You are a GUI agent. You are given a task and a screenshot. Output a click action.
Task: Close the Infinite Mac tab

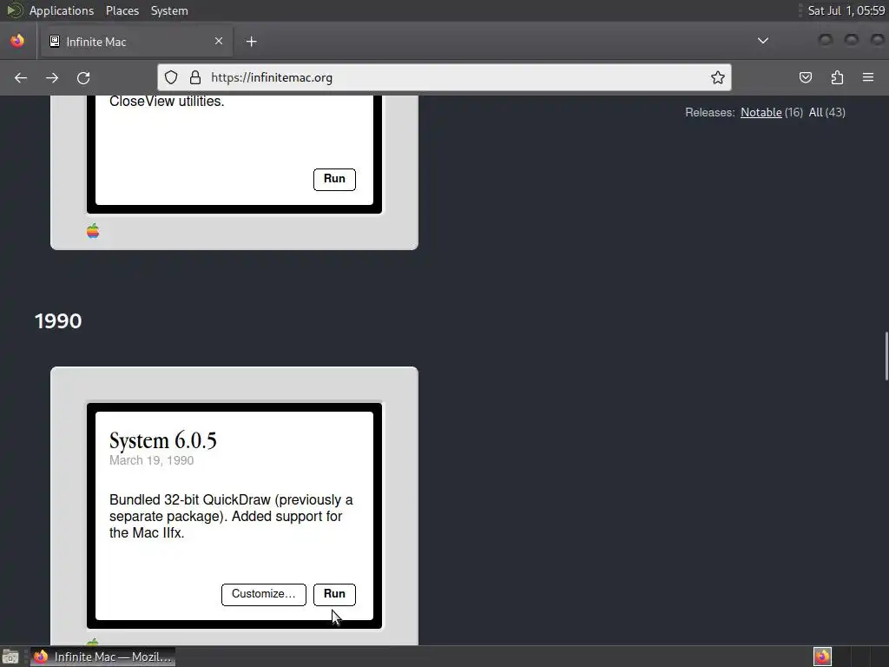(219, 41)
